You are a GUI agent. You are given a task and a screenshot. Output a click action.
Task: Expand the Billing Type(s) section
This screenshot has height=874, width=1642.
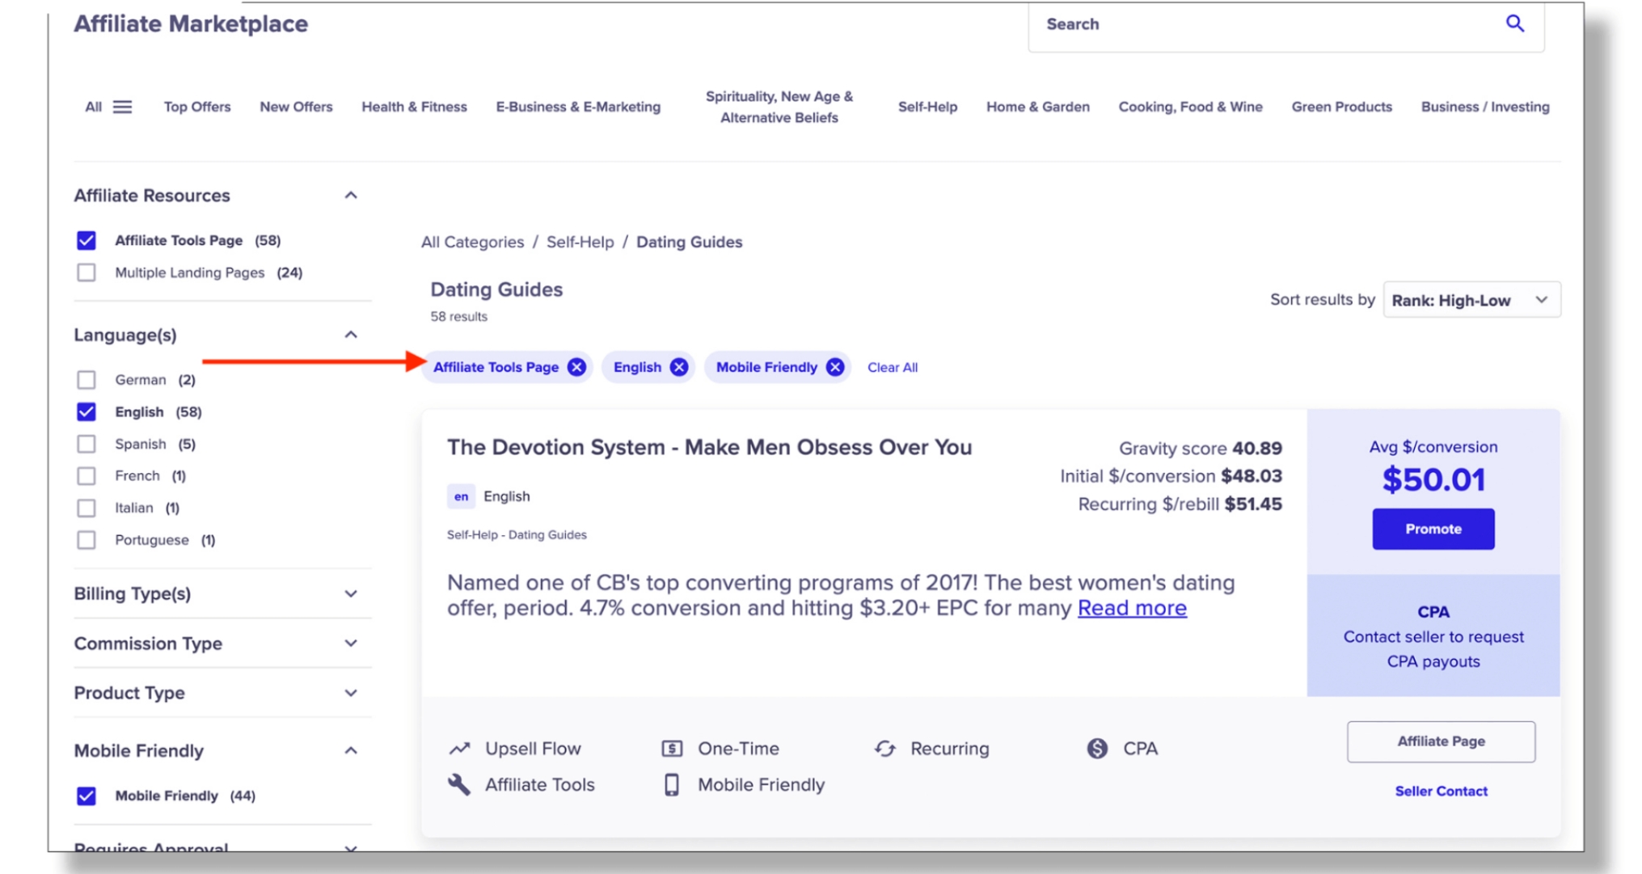point(350,593)
